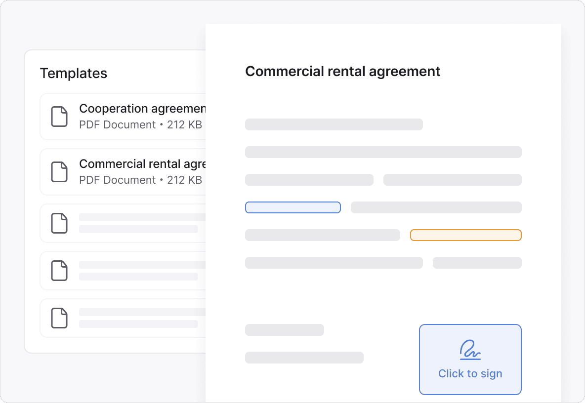Click the bottom gray line left of sign box
The width and height of the screenshot is (585, 403).
point(304,358)
